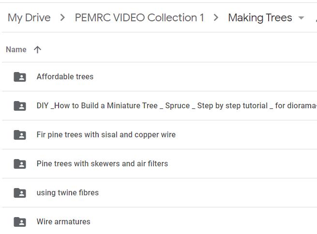
Task: Click the folder icon for Fir pine trees
Action: click(x=20, y=135)
